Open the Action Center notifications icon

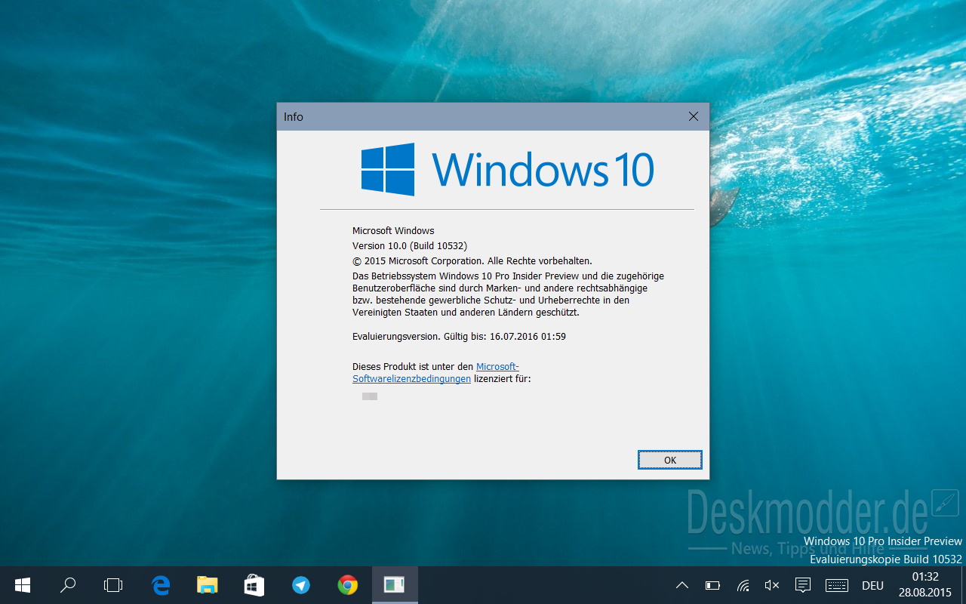(x=803, y=585)
